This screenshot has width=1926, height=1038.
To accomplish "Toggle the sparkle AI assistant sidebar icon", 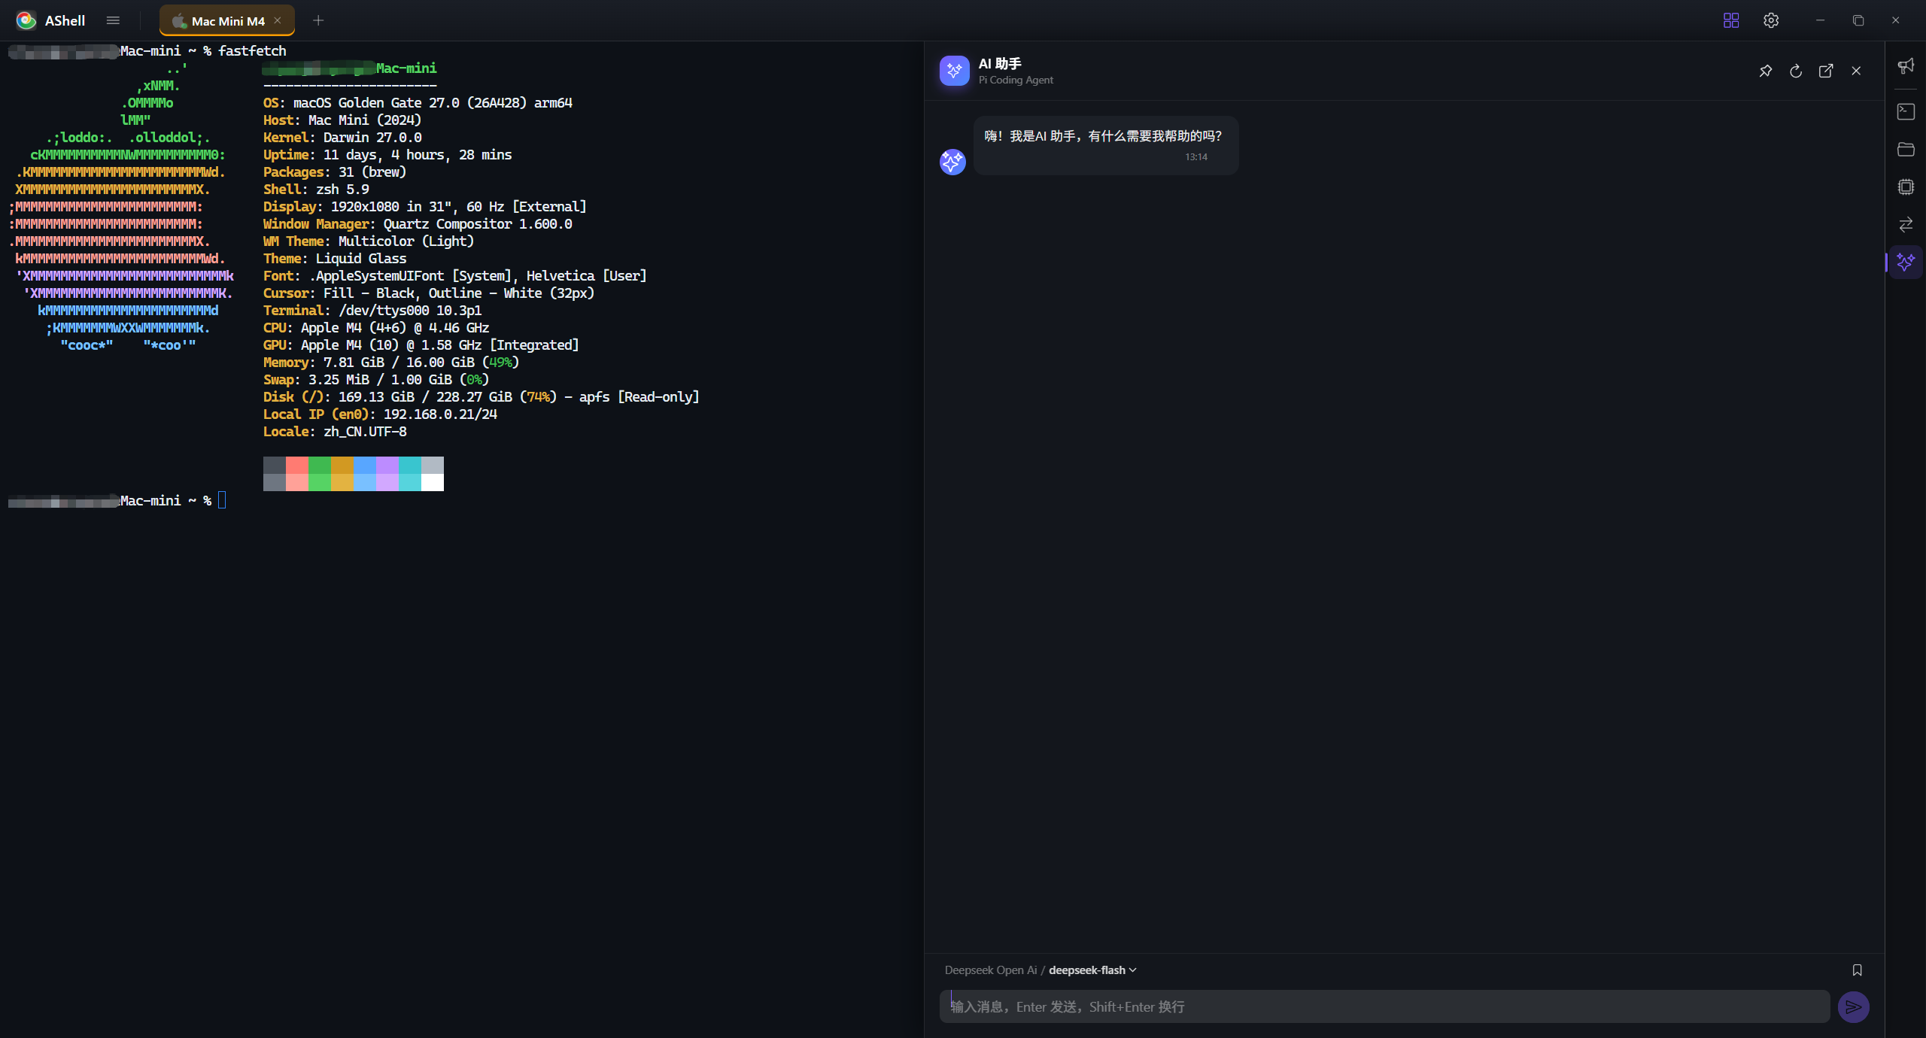I will point(1906,262).
